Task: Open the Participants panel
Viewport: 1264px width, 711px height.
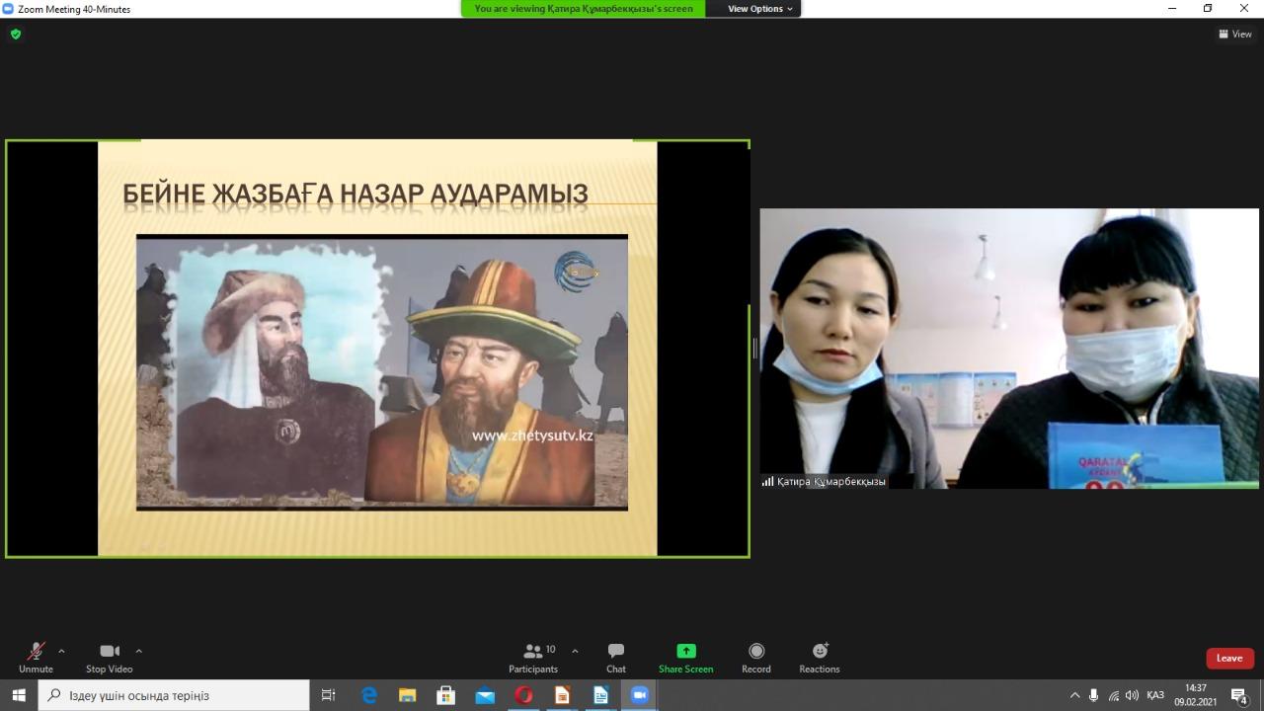Action: [533, 658]
